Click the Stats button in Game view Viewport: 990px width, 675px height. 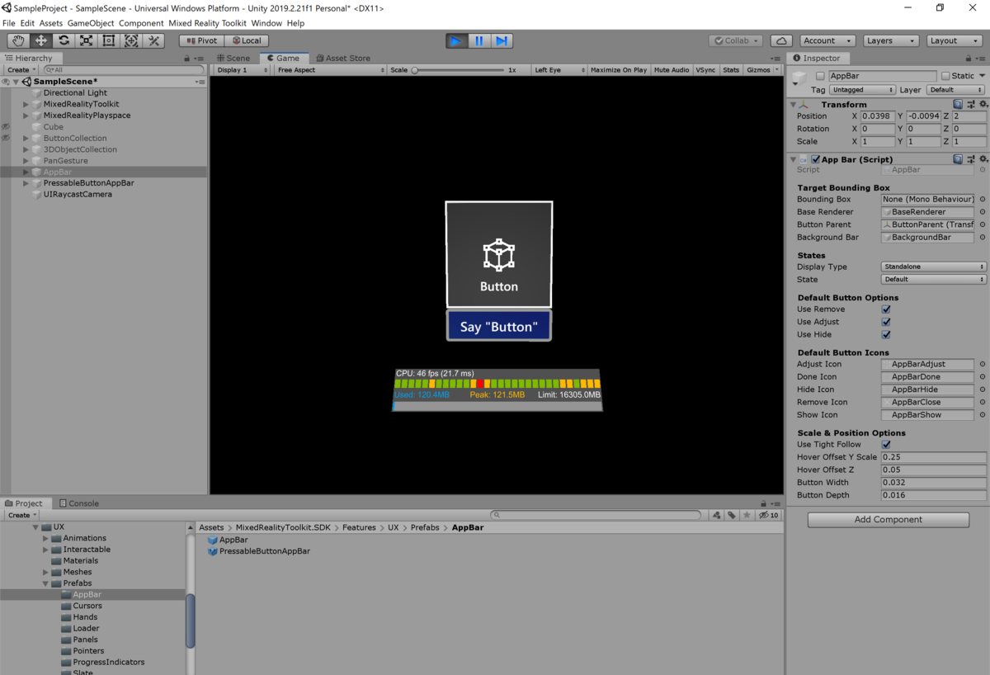[x=731, y=70]
